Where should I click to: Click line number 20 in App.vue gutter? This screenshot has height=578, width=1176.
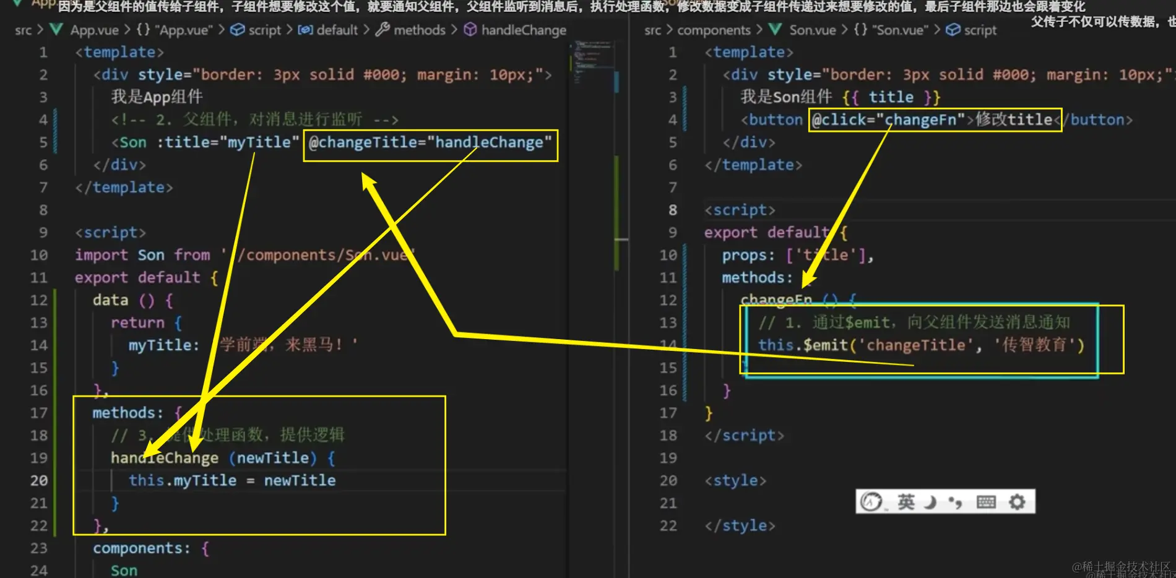pyautogui.click(x=39, y=480)
